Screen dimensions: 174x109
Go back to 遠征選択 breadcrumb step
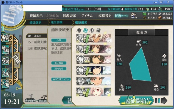pos(36,23)
